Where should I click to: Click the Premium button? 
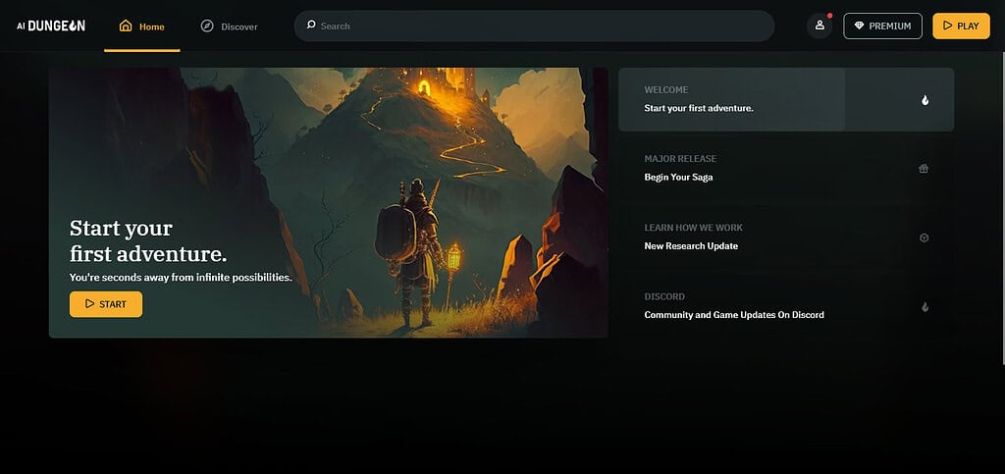tap(882, 26)
